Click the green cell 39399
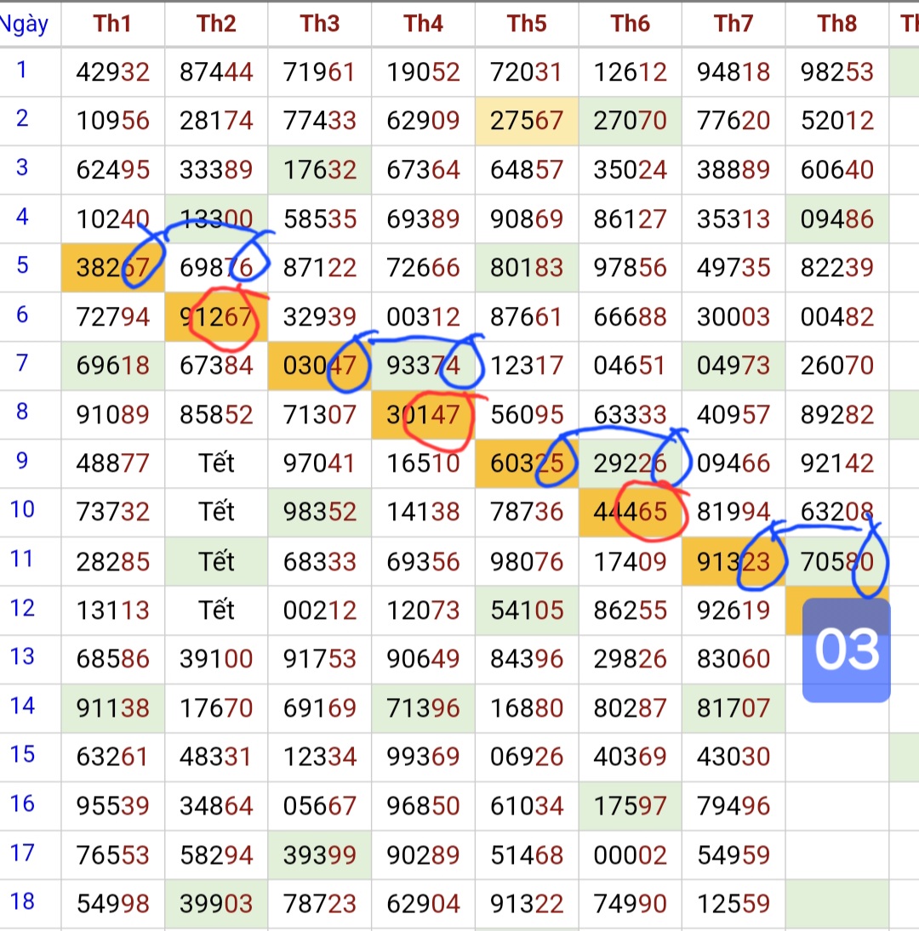The width and height of the screenshot is (919, 931). coord(319,855)
